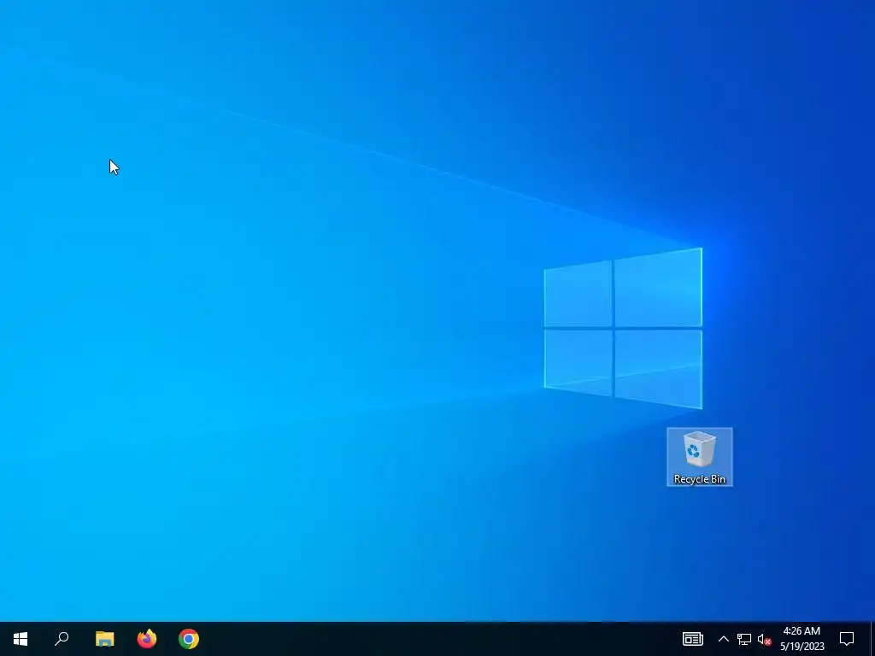
Task: Open network status tray icon
Action: (744, 639)
